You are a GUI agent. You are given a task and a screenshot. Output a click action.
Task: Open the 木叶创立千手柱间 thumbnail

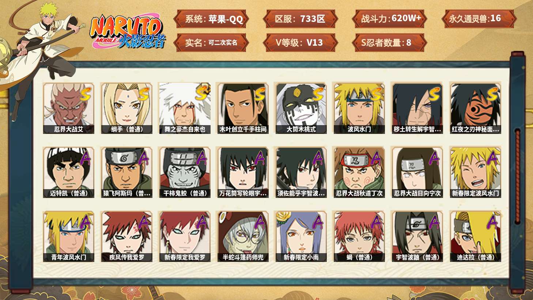click(243, 108)
